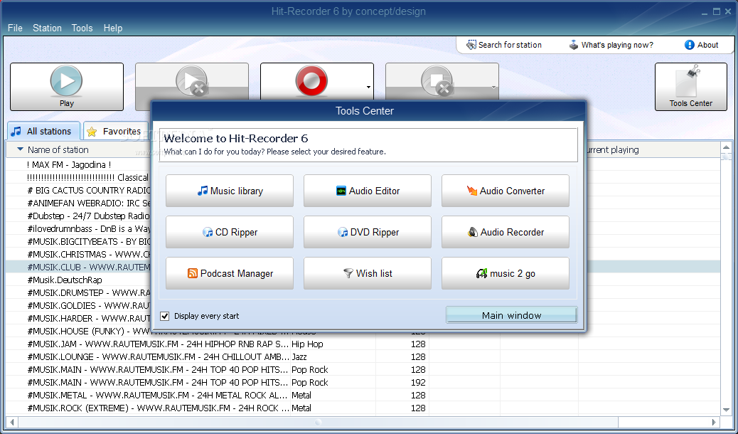Launch the Audio Editor tool
Image resolution: width=738 pixels, height=434 pixels.
click(x=368, y=191)
